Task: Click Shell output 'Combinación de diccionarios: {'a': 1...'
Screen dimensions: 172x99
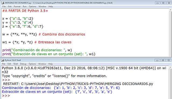Action: 61,88
